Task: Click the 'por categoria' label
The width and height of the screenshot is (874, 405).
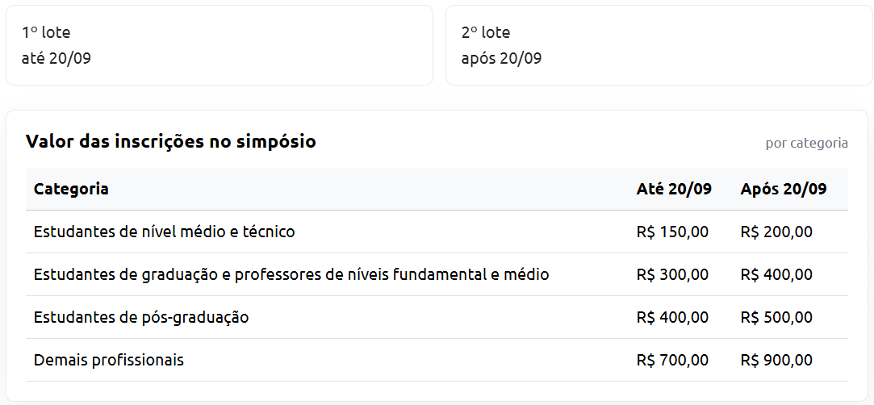Action: click(806, 144)
